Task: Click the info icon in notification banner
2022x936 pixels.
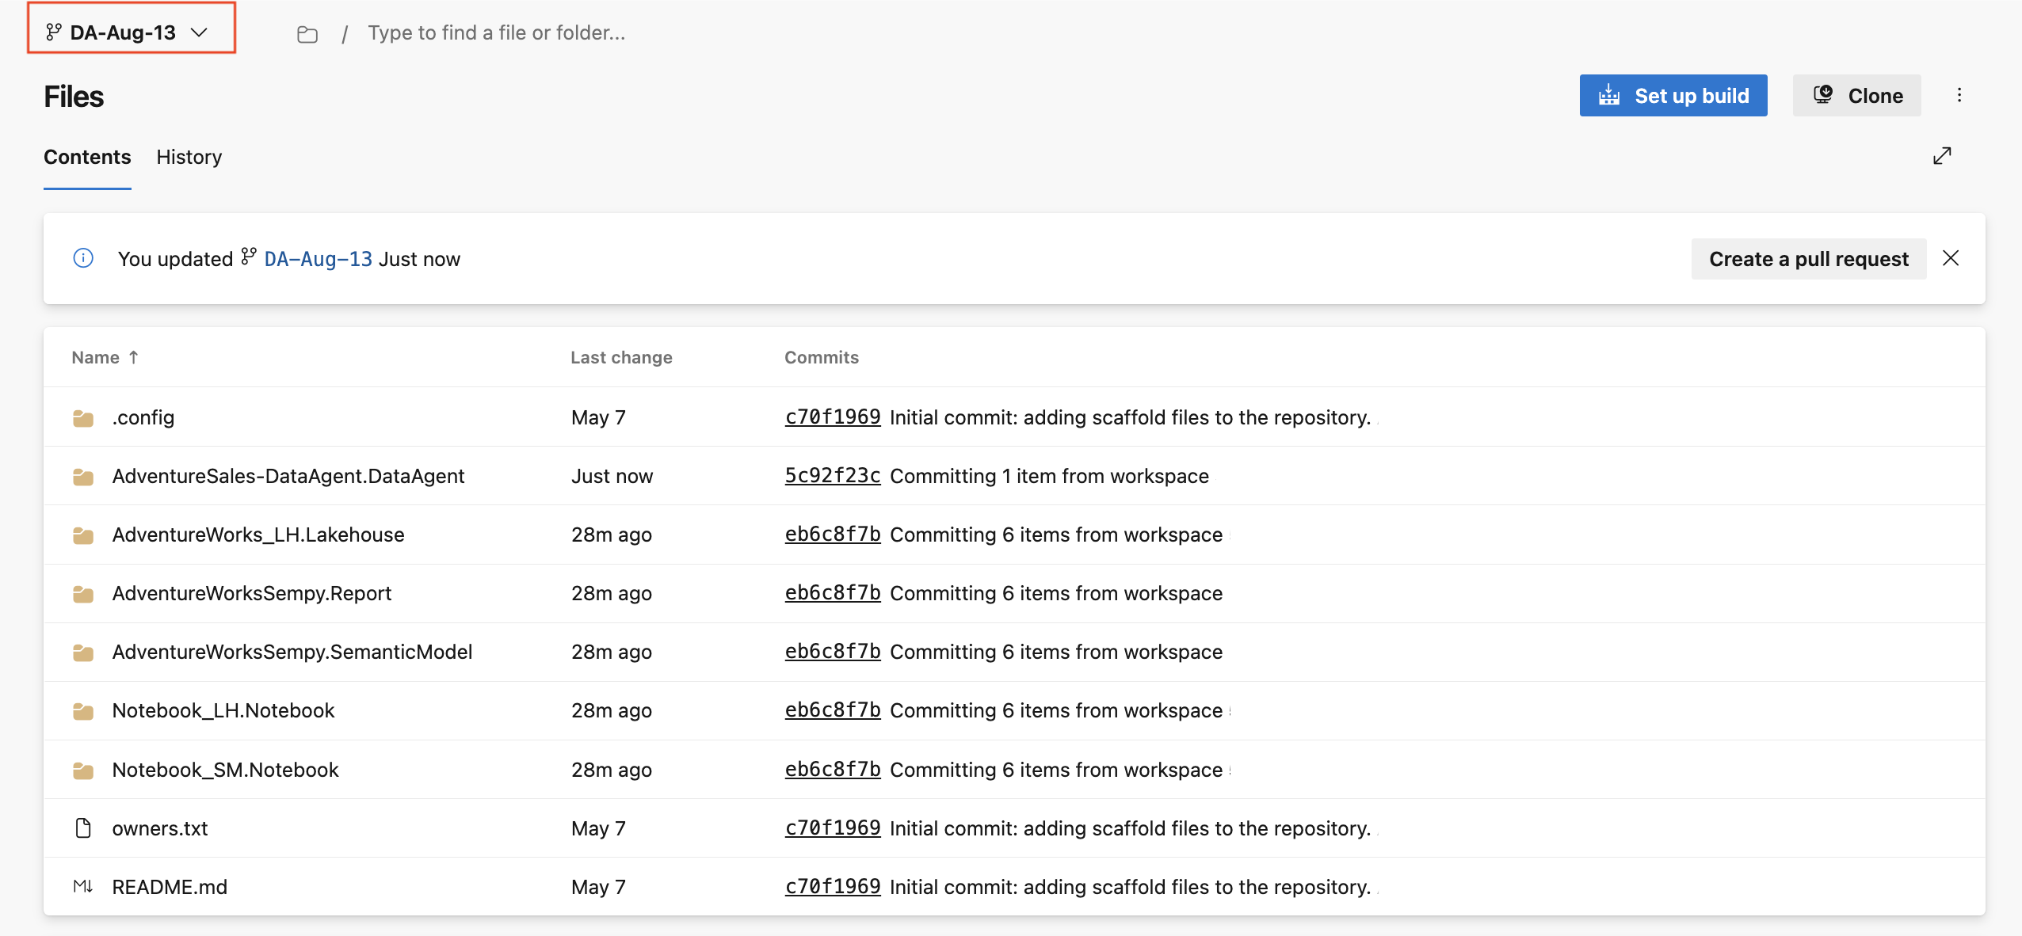Action: 83,258
